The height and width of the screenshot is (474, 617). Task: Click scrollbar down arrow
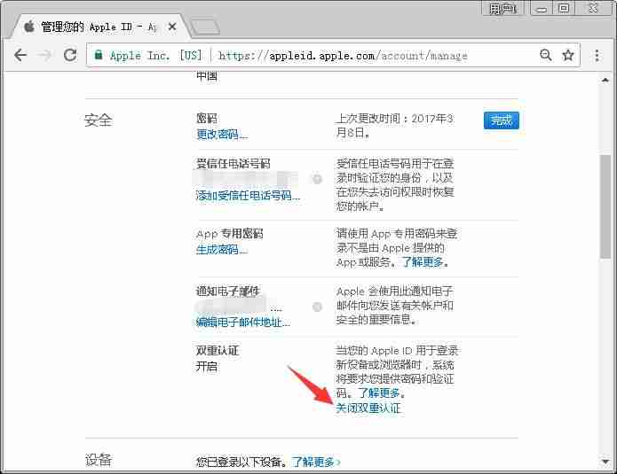coord(605,461)
